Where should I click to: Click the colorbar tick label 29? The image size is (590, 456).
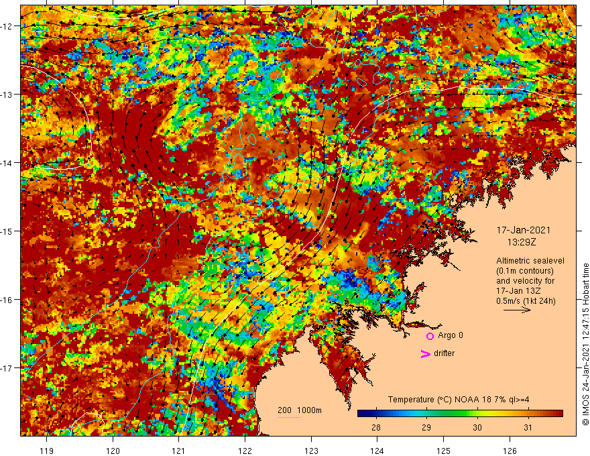426,427
